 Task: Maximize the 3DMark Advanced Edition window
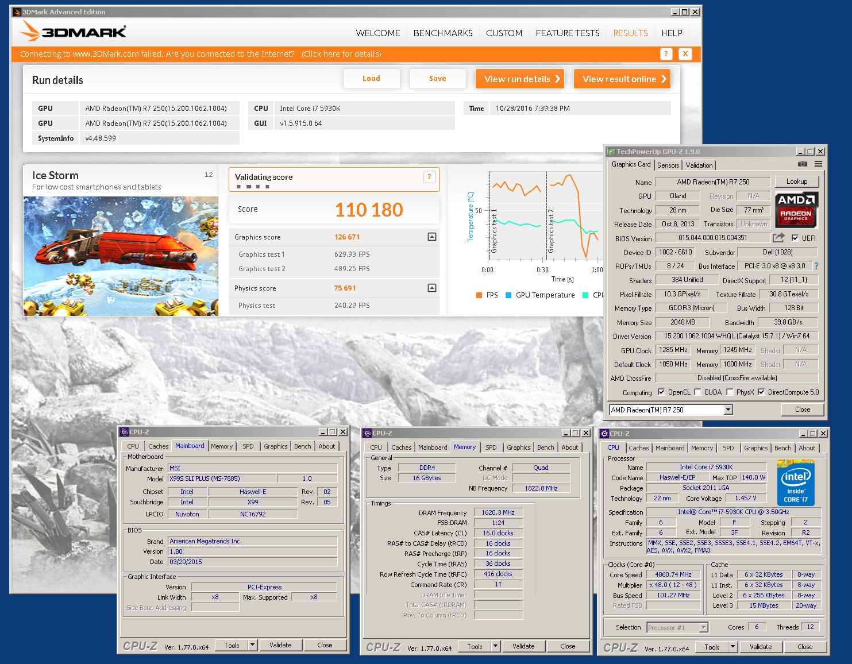click(684, 11)
